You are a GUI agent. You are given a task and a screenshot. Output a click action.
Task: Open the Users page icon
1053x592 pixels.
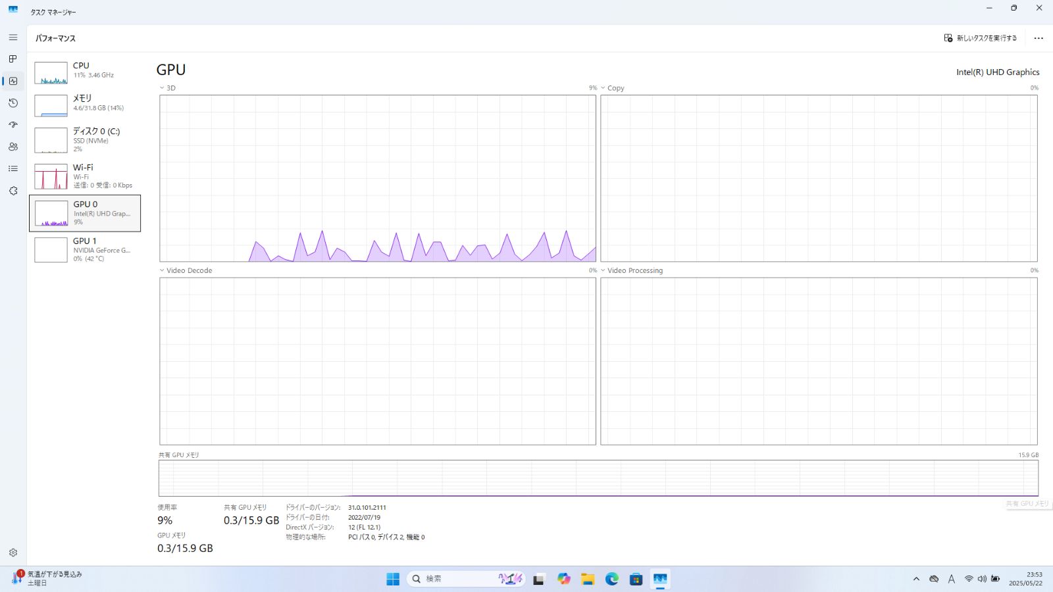click(13, 147)
